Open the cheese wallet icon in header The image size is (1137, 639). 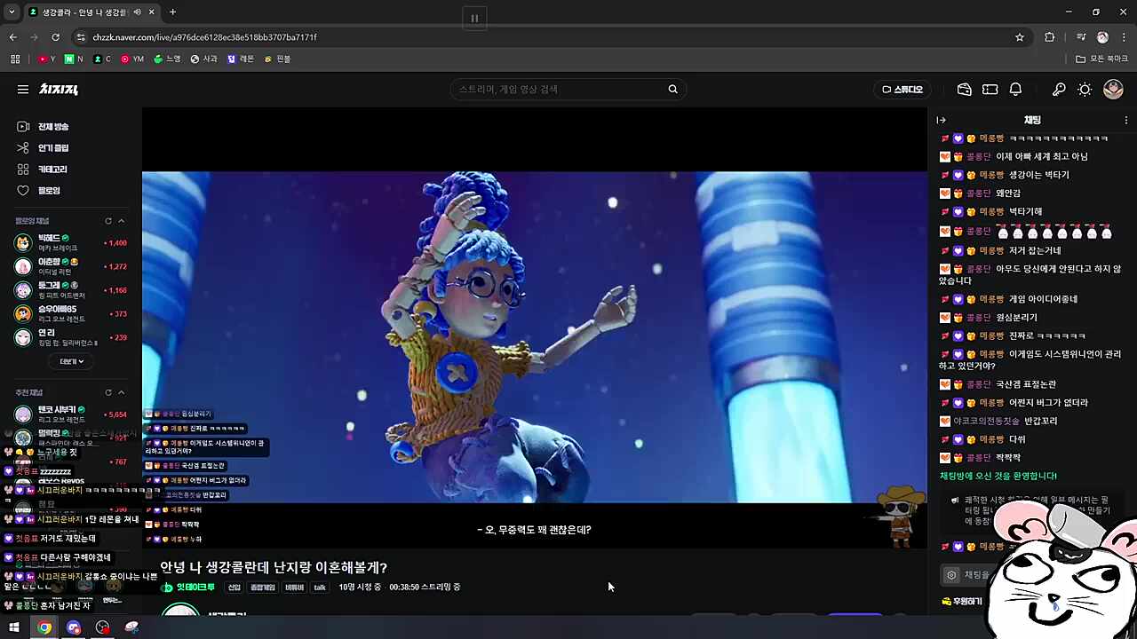(x=964, y=89)
